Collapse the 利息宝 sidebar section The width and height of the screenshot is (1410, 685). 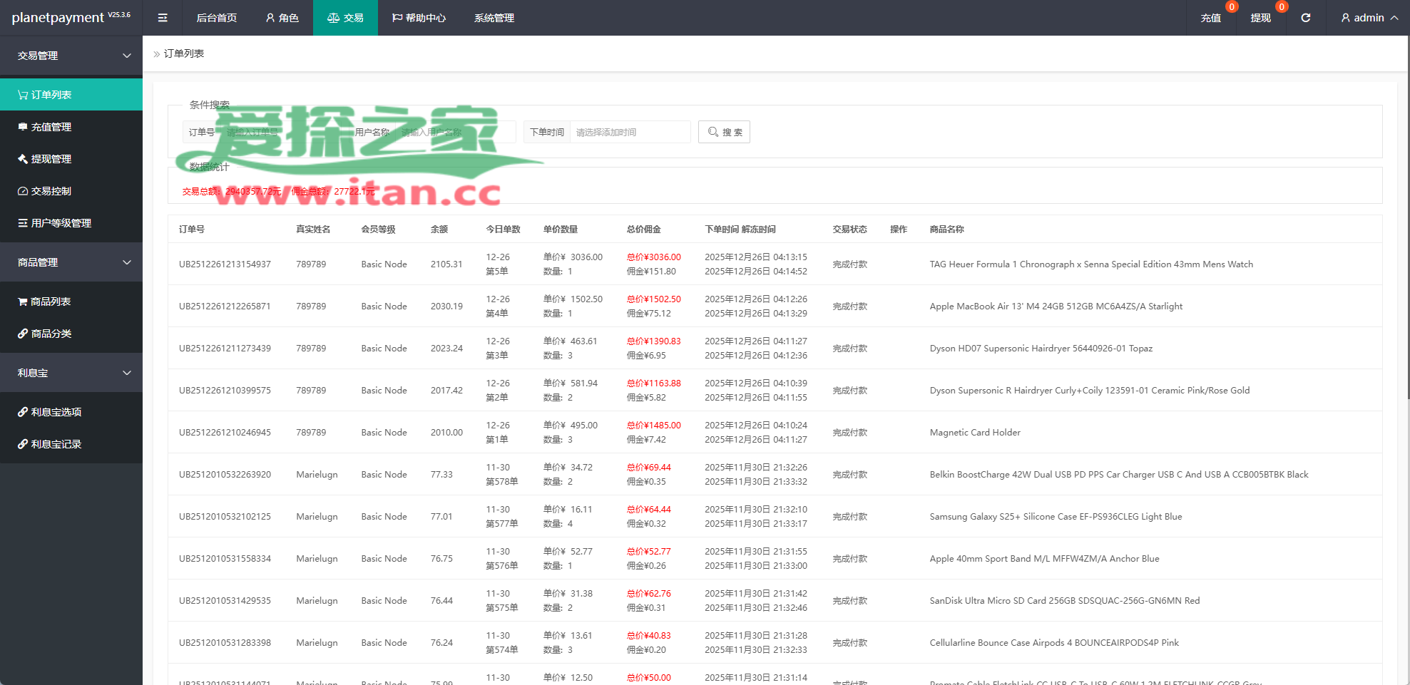(x=71, y=373)
